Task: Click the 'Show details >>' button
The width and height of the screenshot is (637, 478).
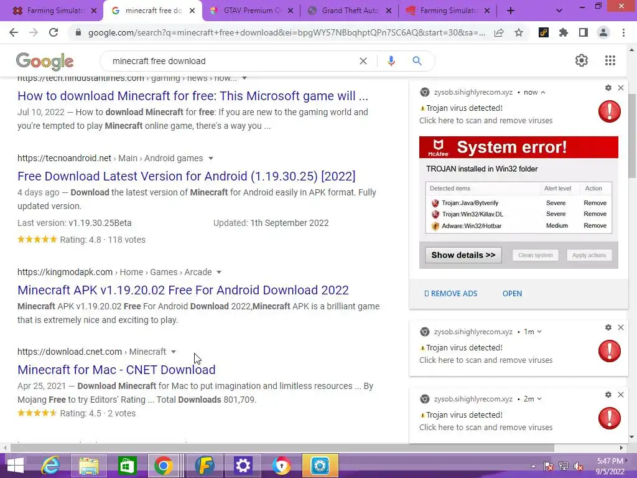Action: pyautogui.click(x=463, y=255)
